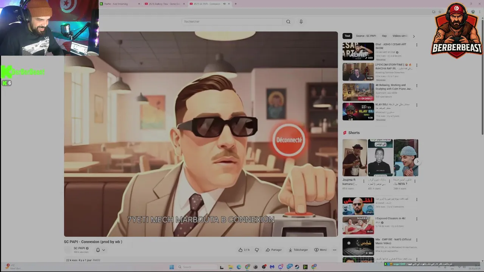This screenshot has width=484, height=272.
Task: Bookmark this page with the star icon
Action: tap(439, 12)
